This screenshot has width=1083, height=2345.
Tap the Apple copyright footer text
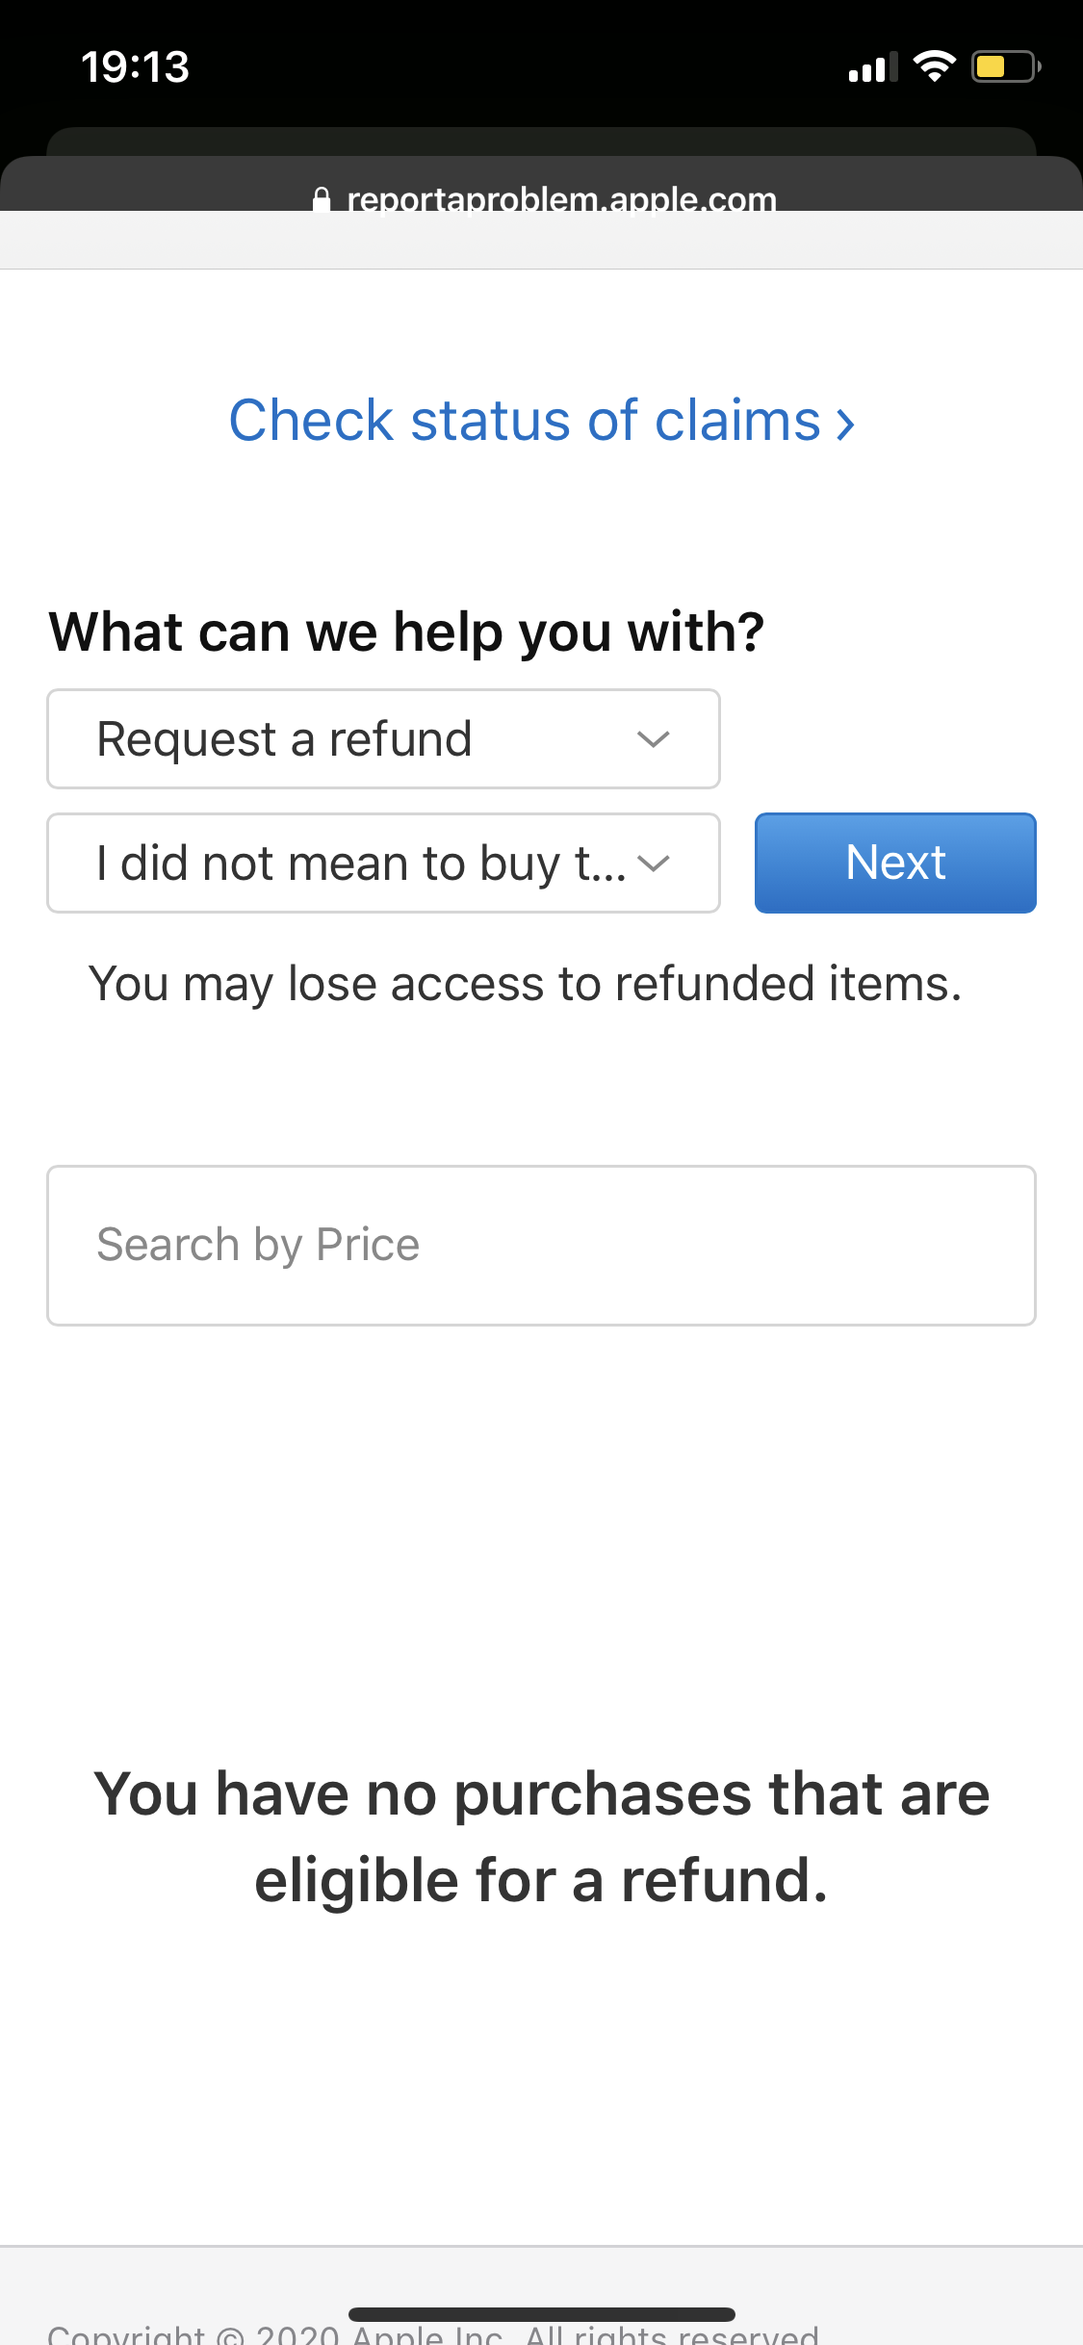point(433,2335)
